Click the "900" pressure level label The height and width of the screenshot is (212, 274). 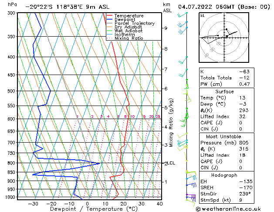12,181
